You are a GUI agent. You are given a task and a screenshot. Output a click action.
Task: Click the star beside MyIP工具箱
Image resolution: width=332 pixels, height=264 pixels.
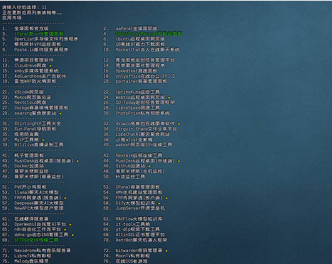click(43, 140)
